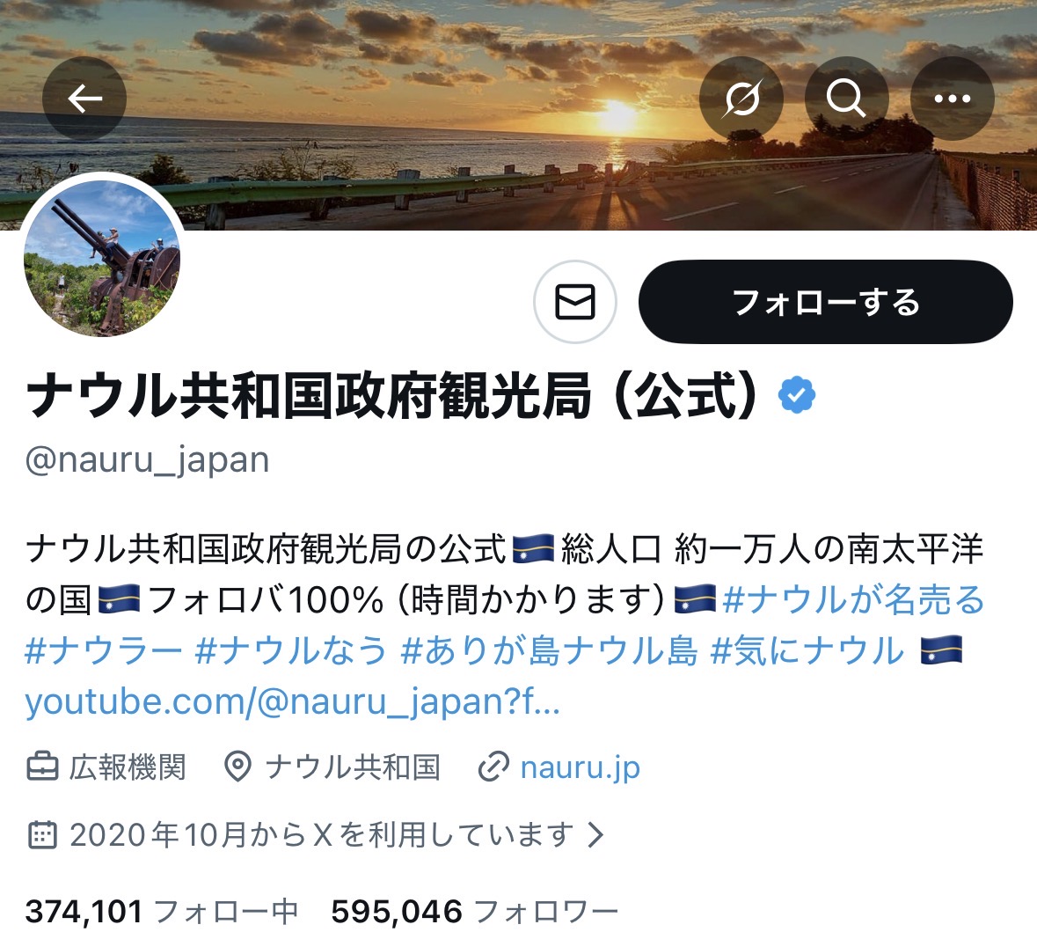Screen dimensions: 1037x932
Task: Follow the account with フォローする button
Action: (825, 302)
